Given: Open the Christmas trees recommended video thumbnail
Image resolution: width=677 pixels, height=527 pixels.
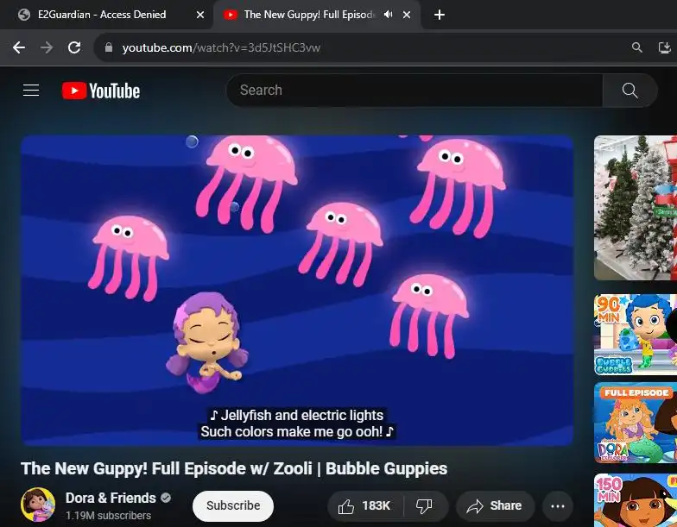Looking at the screenshot, I should click(636, 208).
